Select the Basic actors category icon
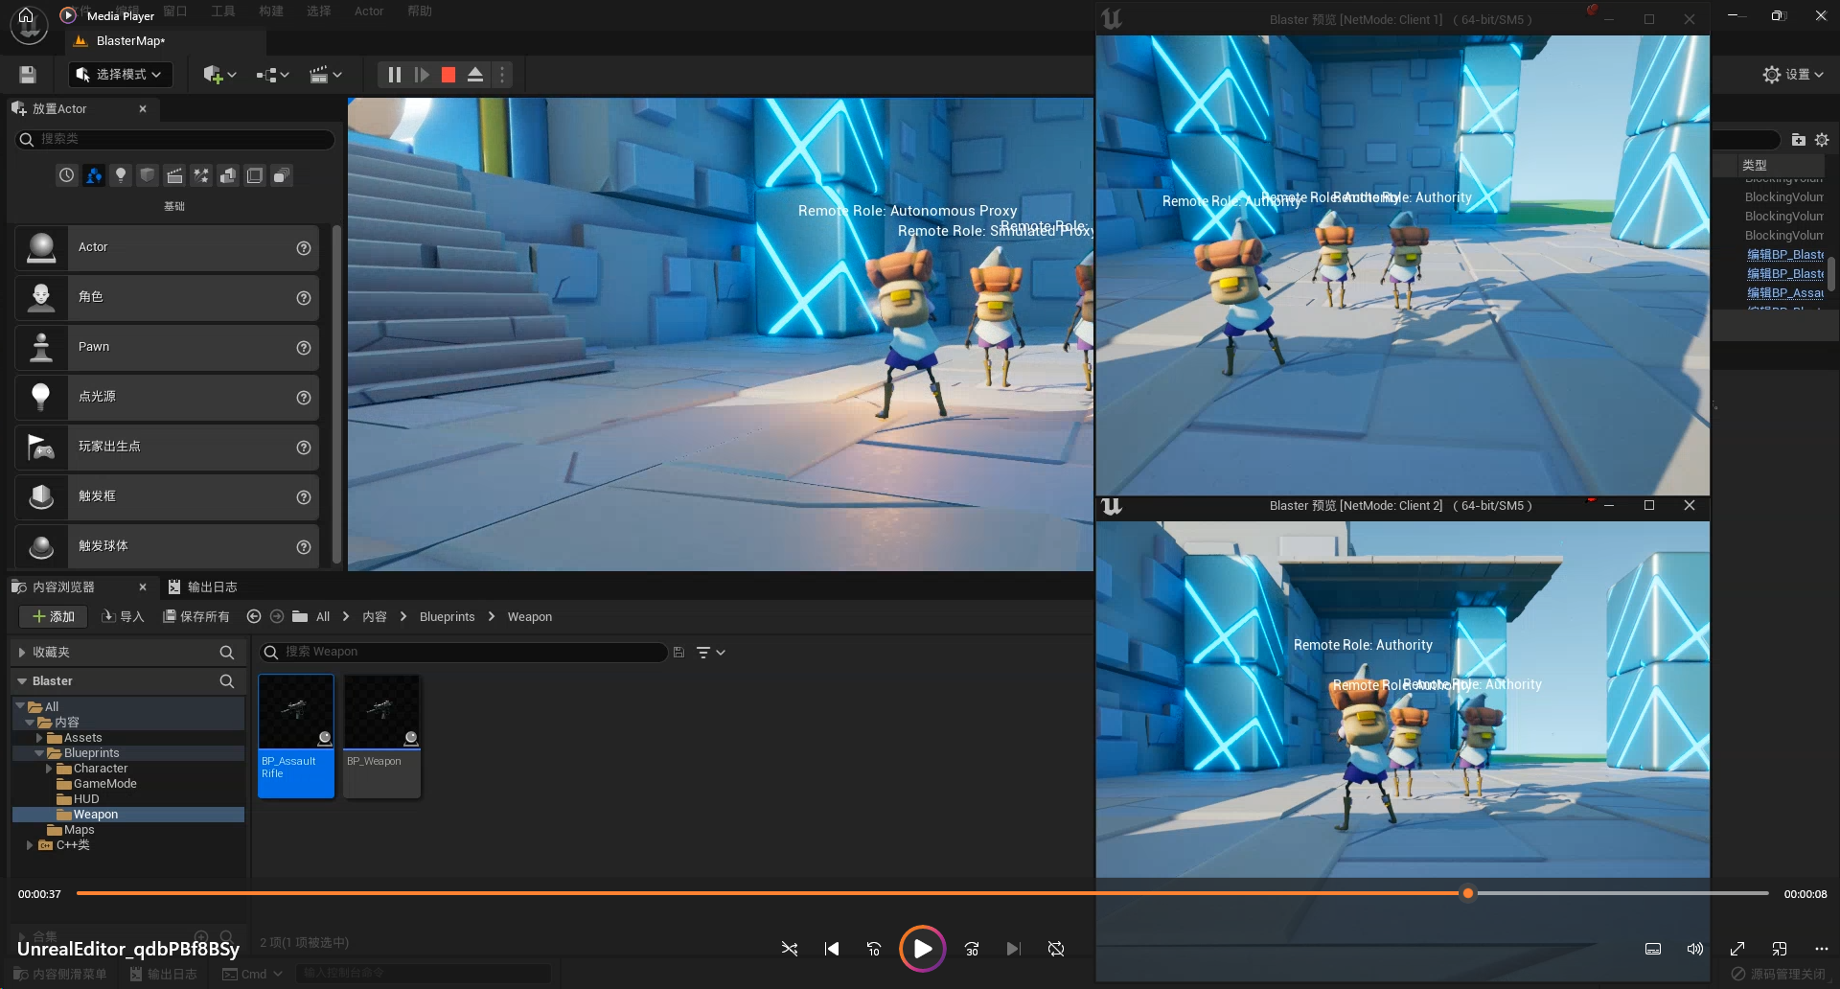The image size is (1840, 989). (x=94, y=175)
